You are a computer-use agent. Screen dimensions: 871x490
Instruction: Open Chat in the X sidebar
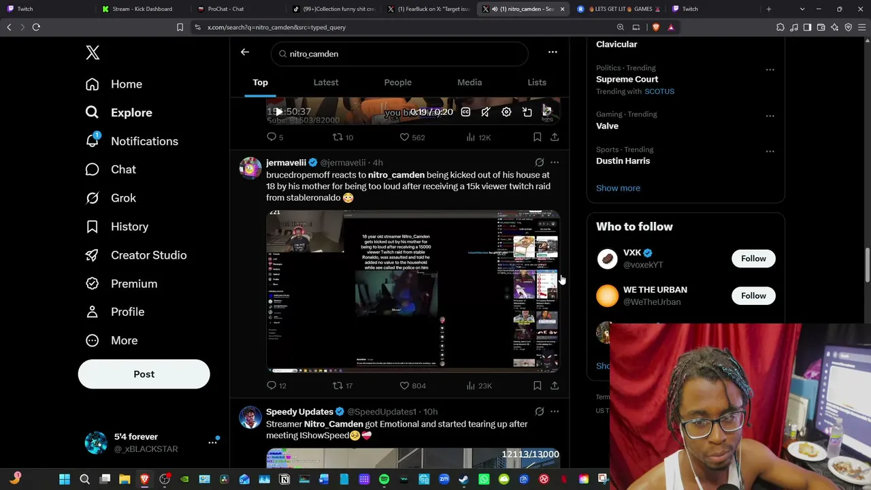coord(110,169)
